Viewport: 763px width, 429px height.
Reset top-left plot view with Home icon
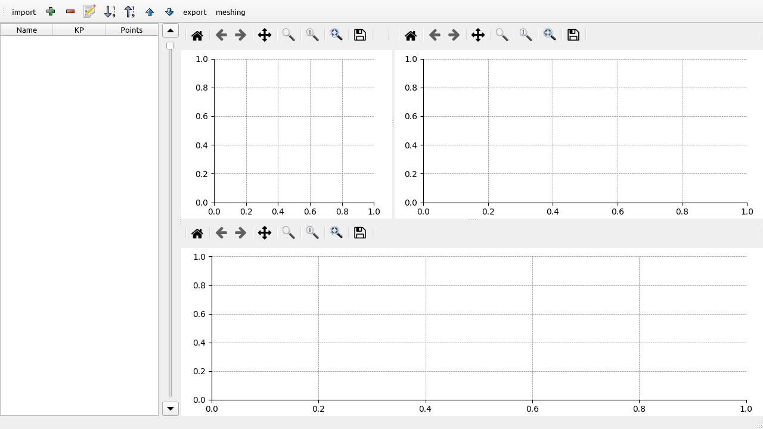tap(197, 35)
